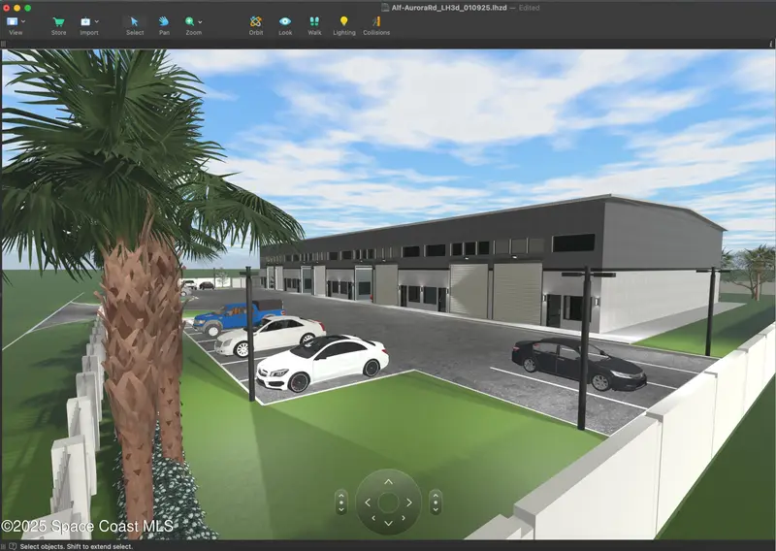This screenshot has width=776, height=551.
Task: Click the help icon in status bar
Action: [13, 546]
